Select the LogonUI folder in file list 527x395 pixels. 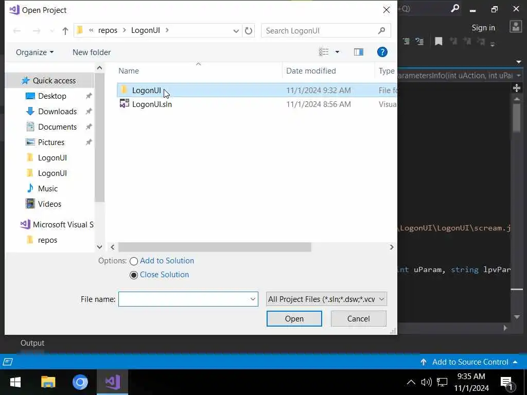(x=256, y=91)
